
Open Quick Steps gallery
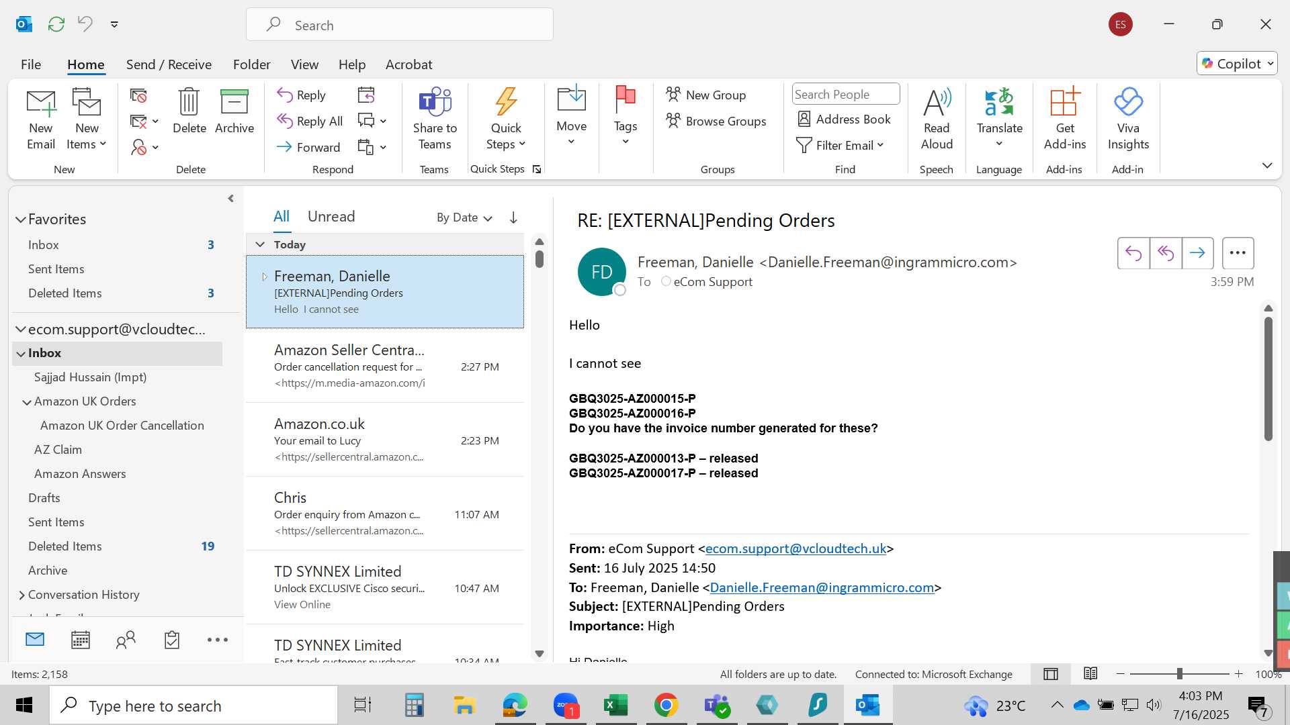[x=506, y=119]
